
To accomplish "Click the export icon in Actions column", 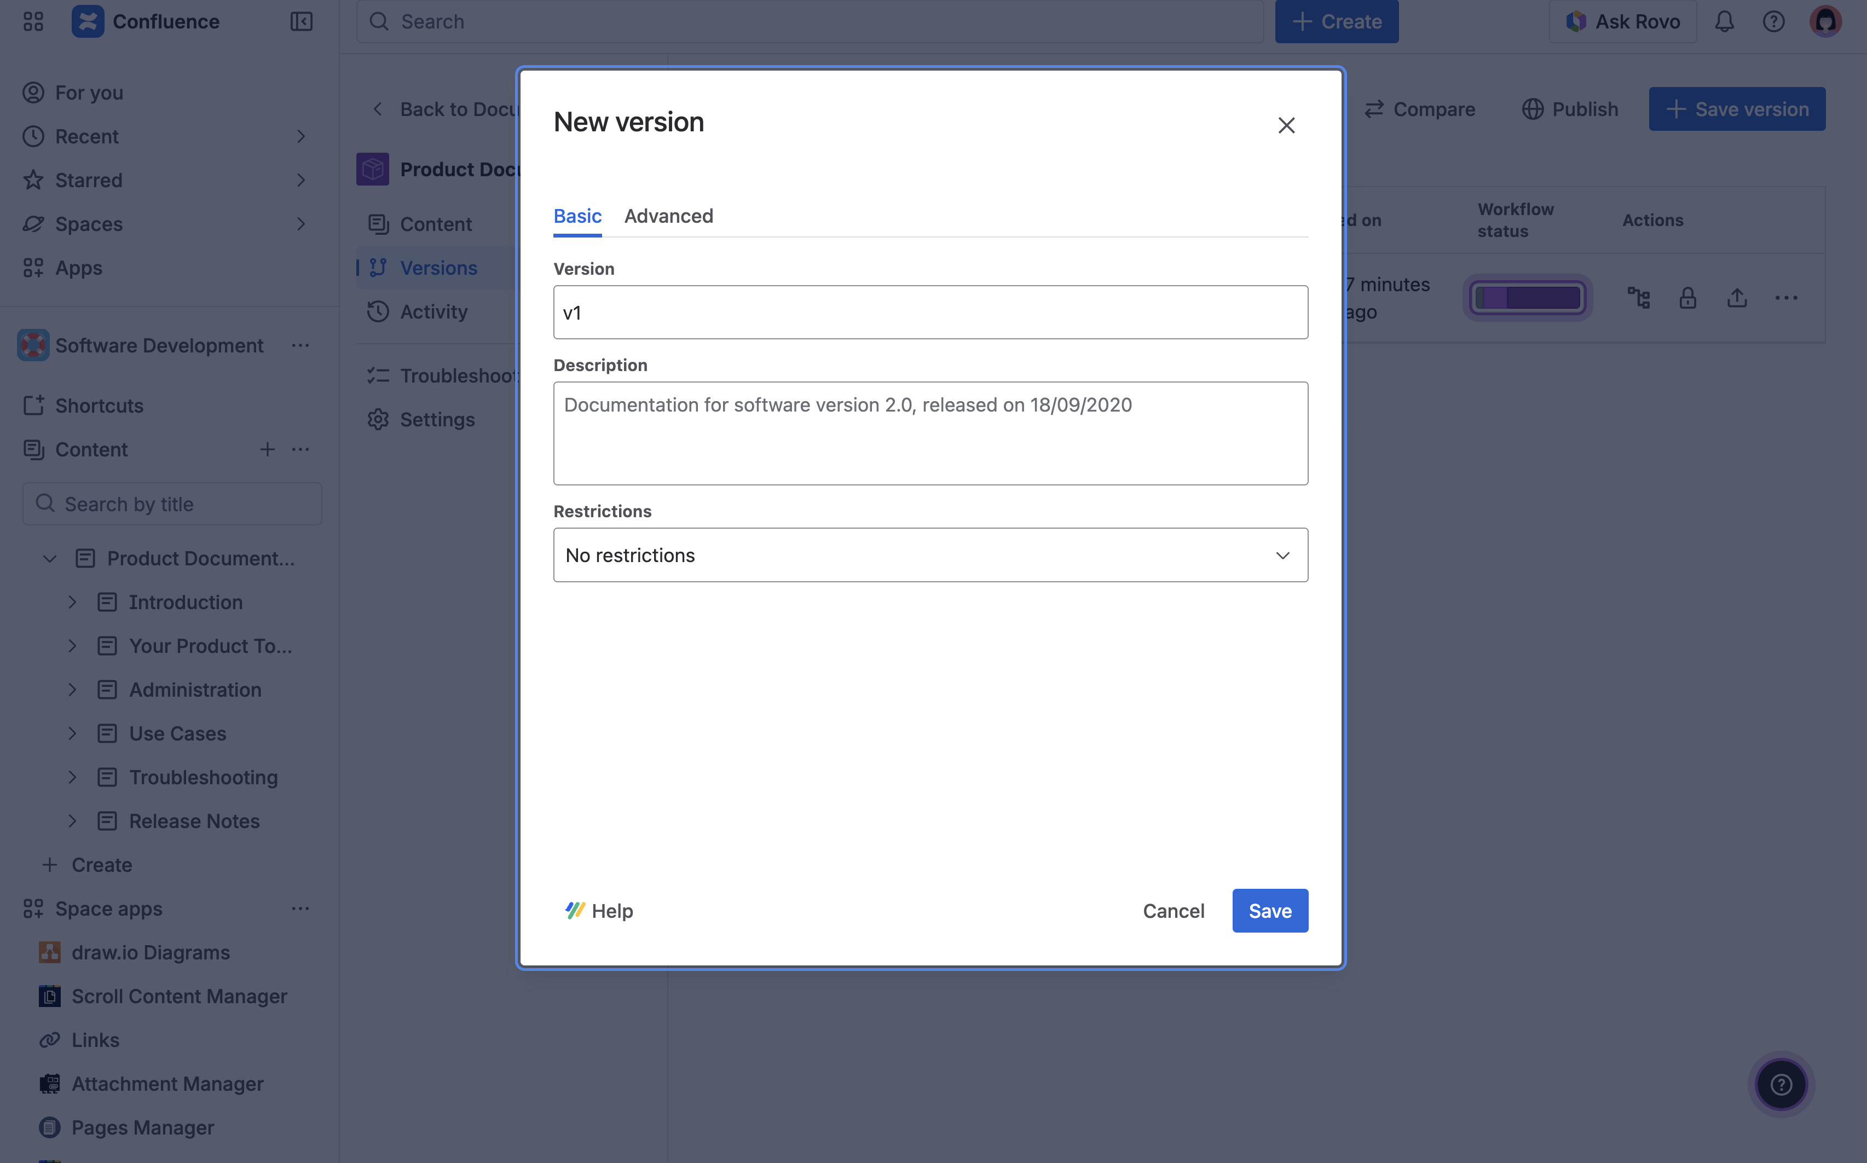I will click(1737, 298).
